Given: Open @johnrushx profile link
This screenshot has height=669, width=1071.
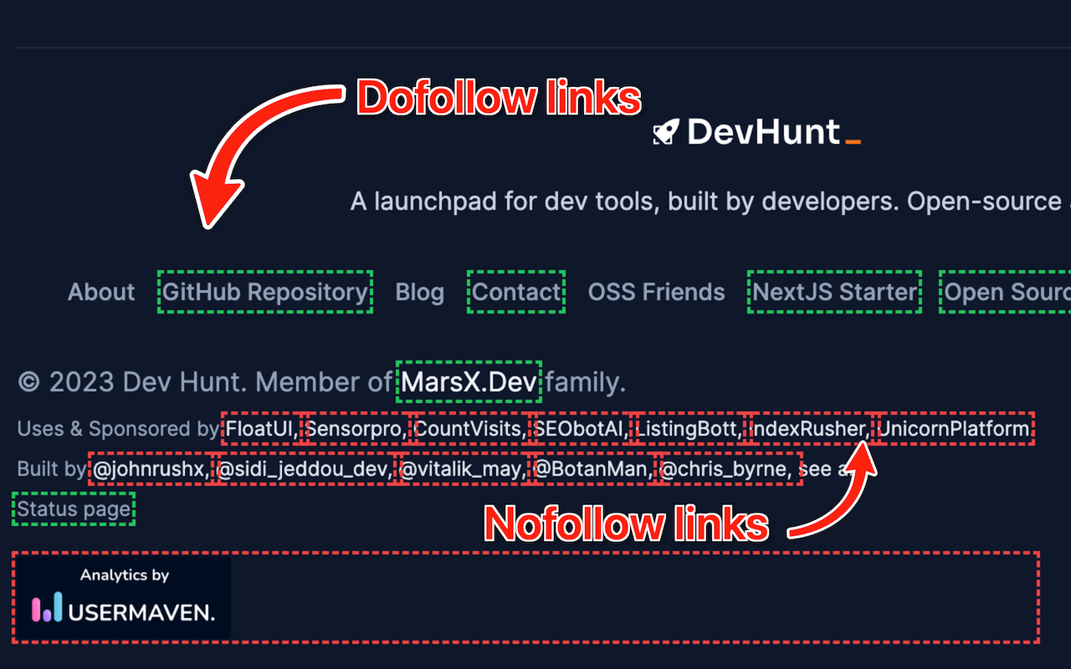Looking at the screenshot, I should (x=150, y=469).
